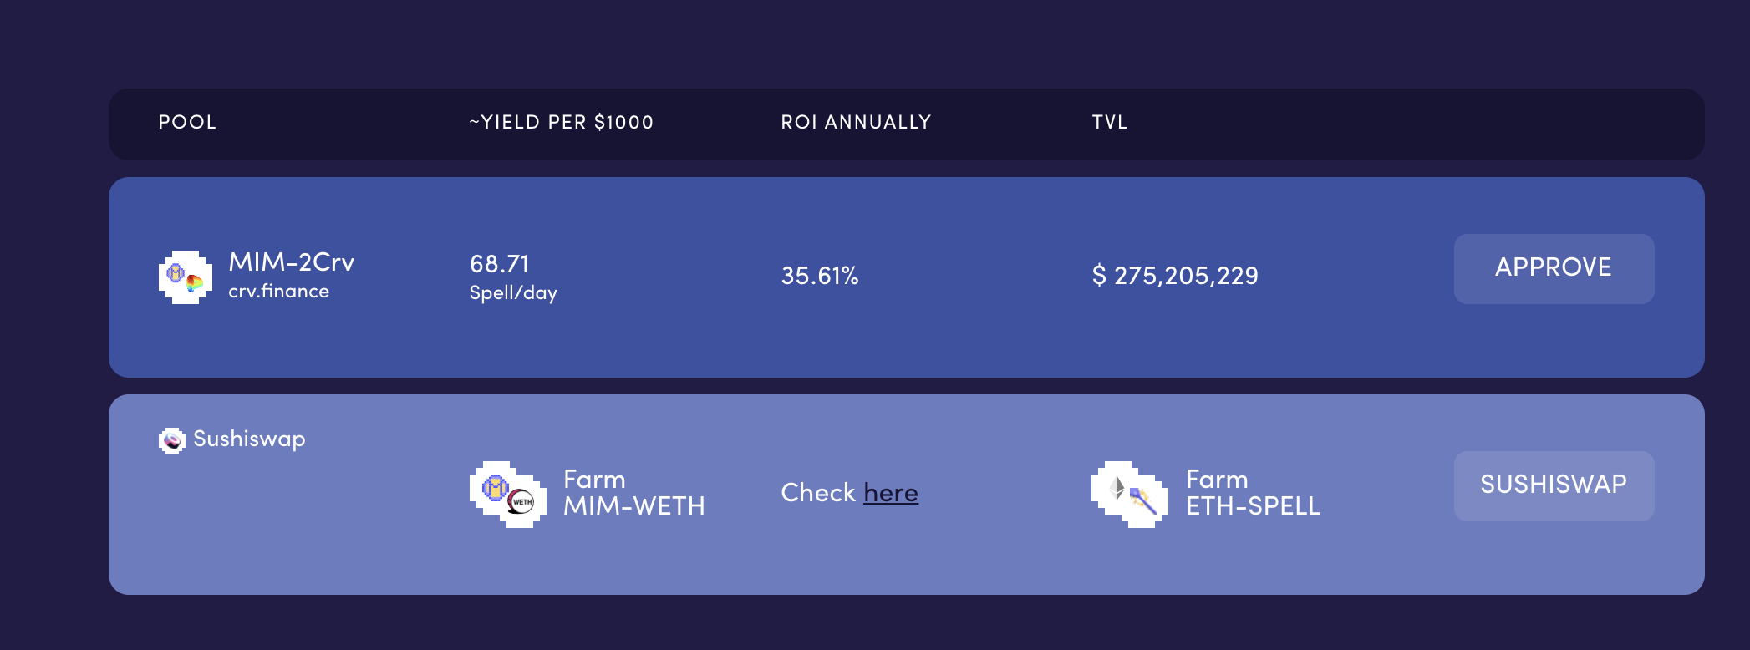Click the Sushiswap logo icon
This screenshot has height=650, width=1750.
[172, 440]
